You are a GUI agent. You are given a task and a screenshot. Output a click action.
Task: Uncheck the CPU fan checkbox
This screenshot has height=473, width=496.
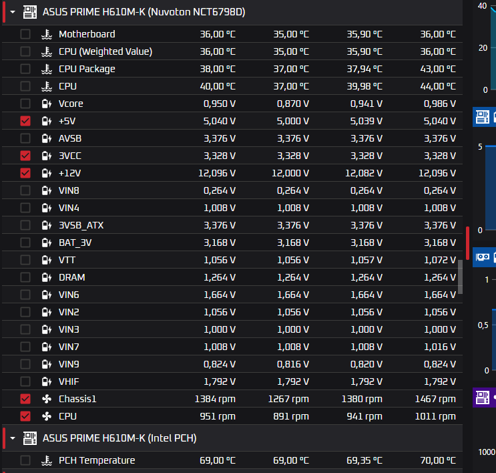point(25,416)
